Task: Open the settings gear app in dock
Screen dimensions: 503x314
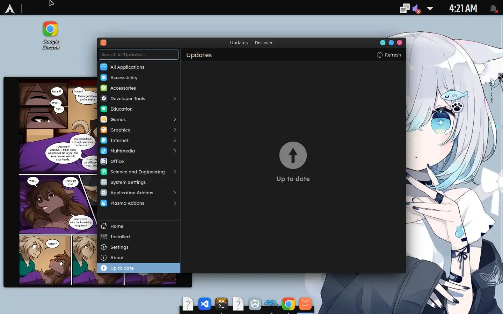Action: click(255, 304)
